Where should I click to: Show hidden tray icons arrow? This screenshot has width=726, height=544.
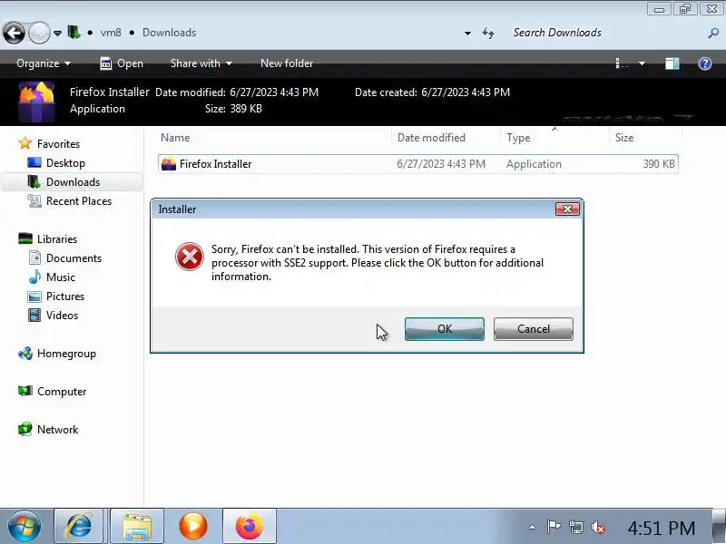tap(533, 527)
